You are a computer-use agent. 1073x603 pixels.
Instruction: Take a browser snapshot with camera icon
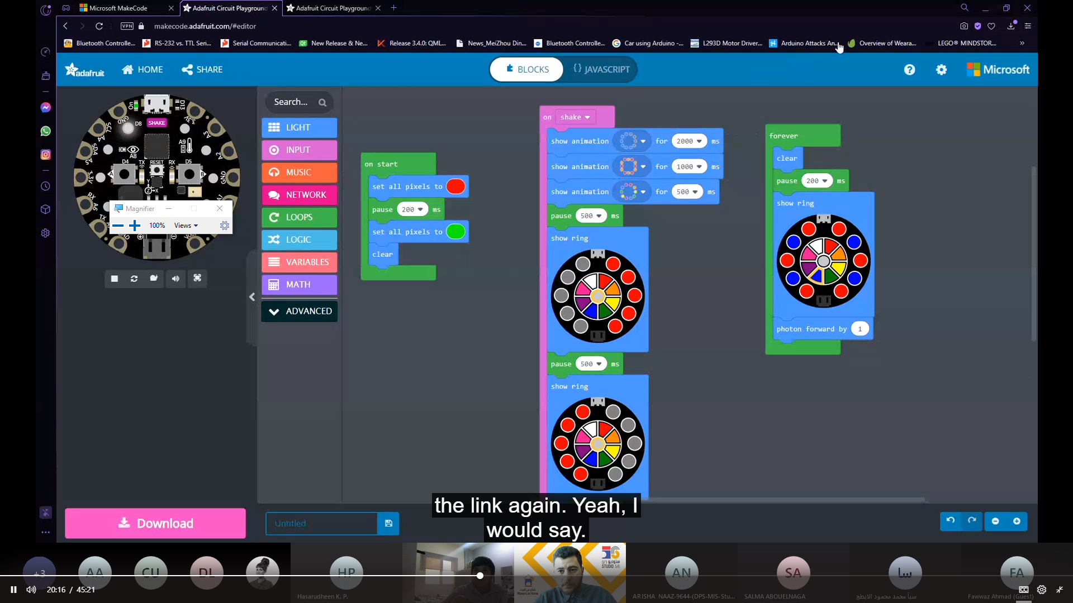tap(964, 26)
